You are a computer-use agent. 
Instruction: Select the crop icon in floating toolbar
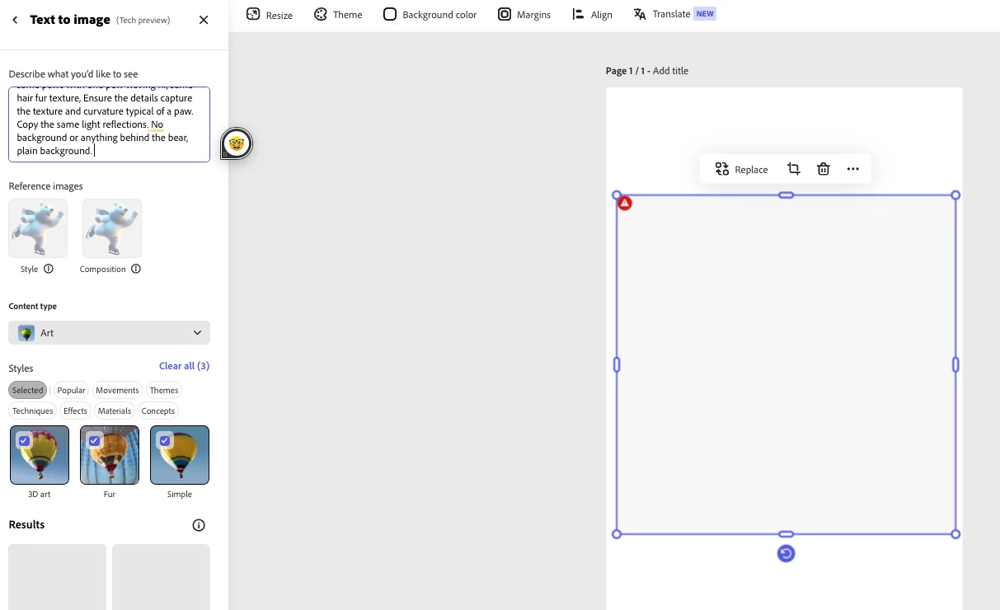coord(793,169)
